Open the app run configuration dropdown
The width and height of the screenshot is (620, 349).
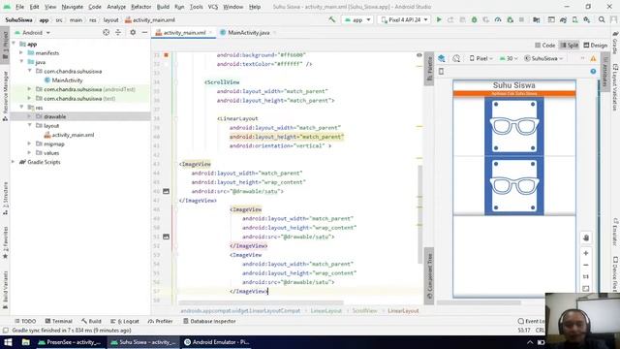(357, 19)
